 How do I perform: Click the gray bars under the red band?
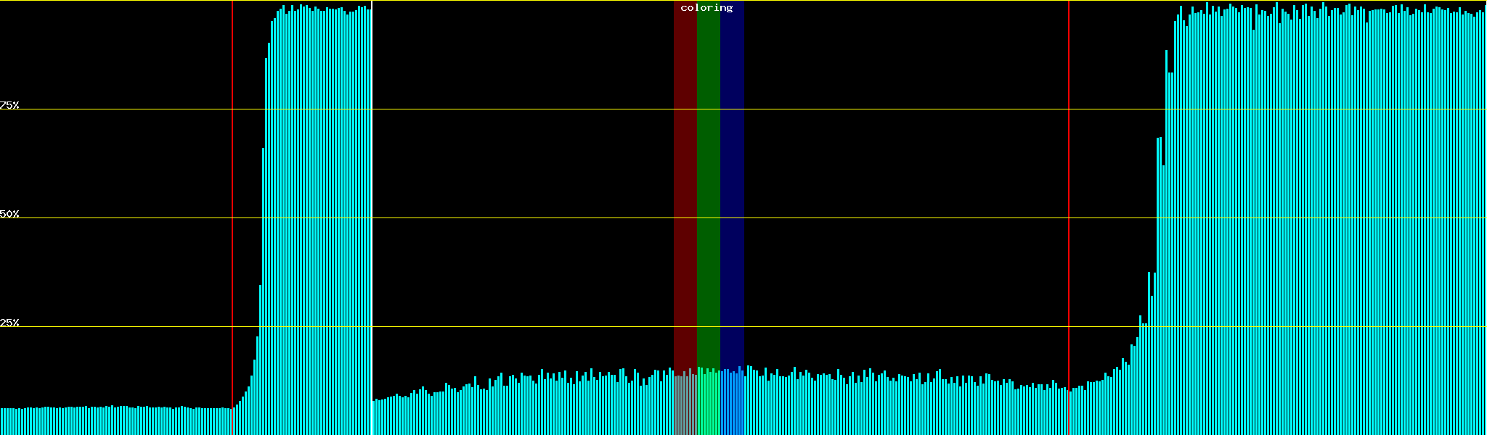click(685, 406)
